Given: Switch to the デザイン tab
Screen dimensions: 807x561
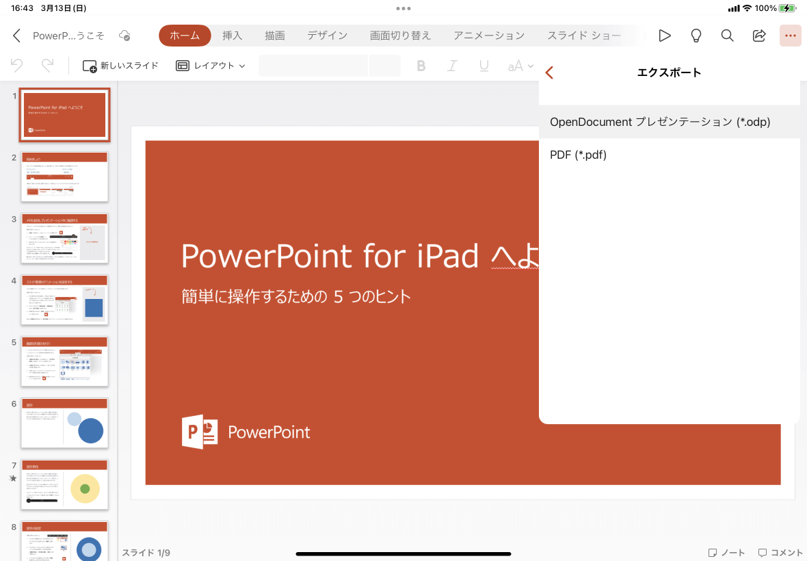Looking at the screenshot, I should pos(328,36).
